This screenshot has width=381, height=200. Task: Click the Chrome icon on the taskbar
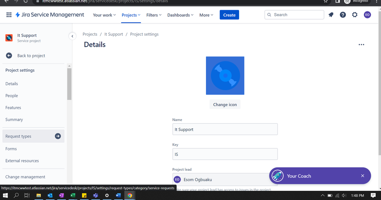pos(130,195)
